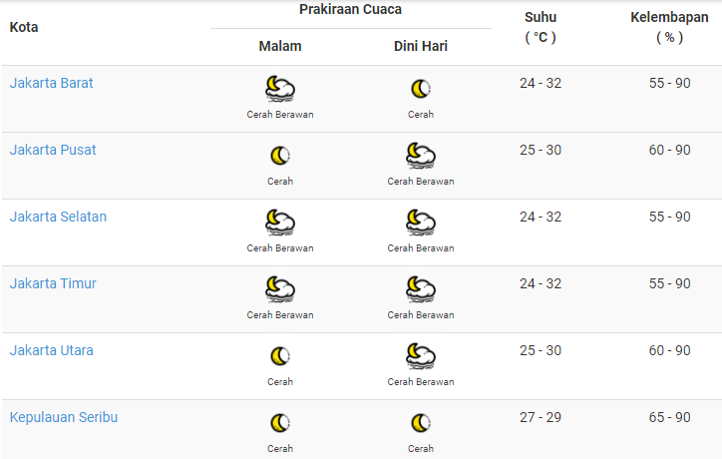722x459 pixels.
Task: Click Jakarta Selatan Malam cloudy moon icon
Action: [x=280, y=223]
